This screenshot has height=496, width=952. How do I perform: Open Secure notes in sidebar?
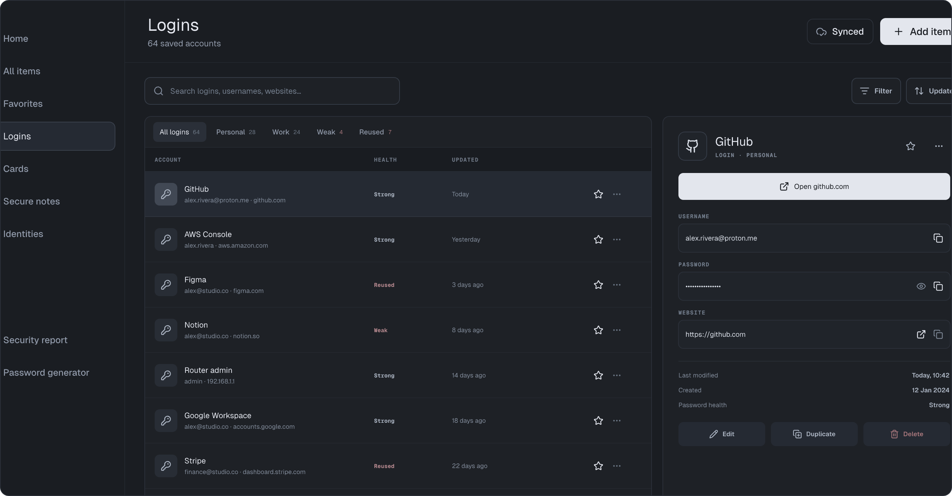point(31,201)
